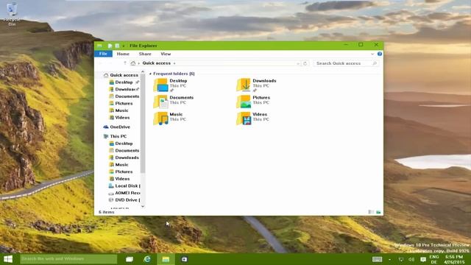The width and height of the screenshot is (471, 265).
Task: Click the taskbar Search the web and Windows box
Action: [x=68, y=259]
